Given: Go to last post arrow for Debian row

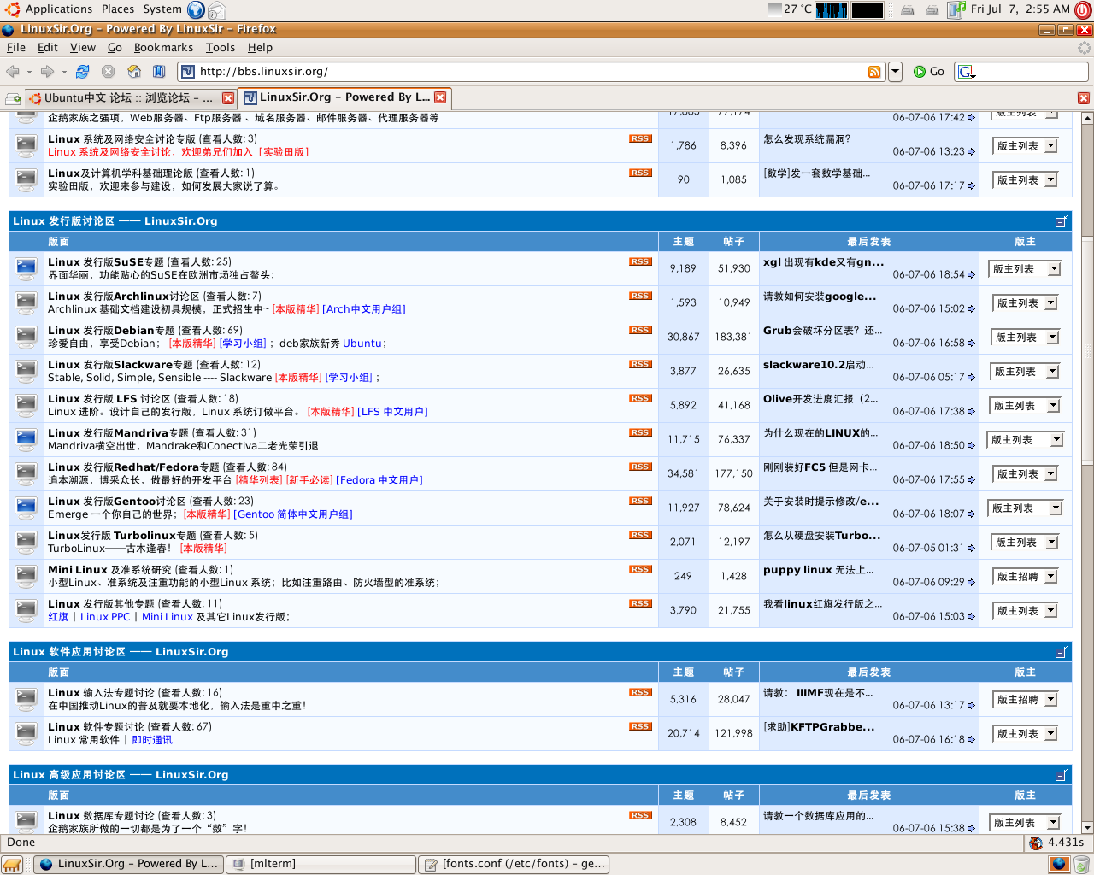Looking at the screenshot, I should coord(971,344).
